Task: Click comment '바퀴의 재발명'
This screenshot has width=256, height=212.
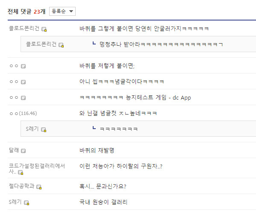Action: 97,150
